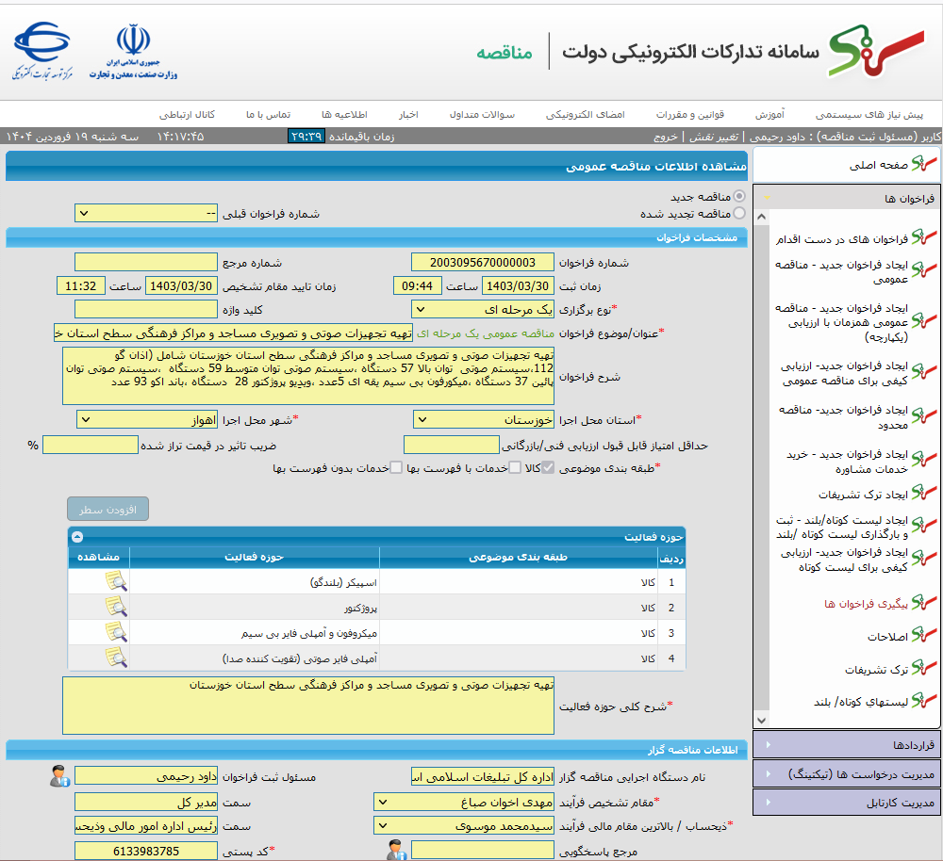943x861 pixels.
Task: Check the خدمات با فهرست بها checkbox
Action: tap(515, 468)
